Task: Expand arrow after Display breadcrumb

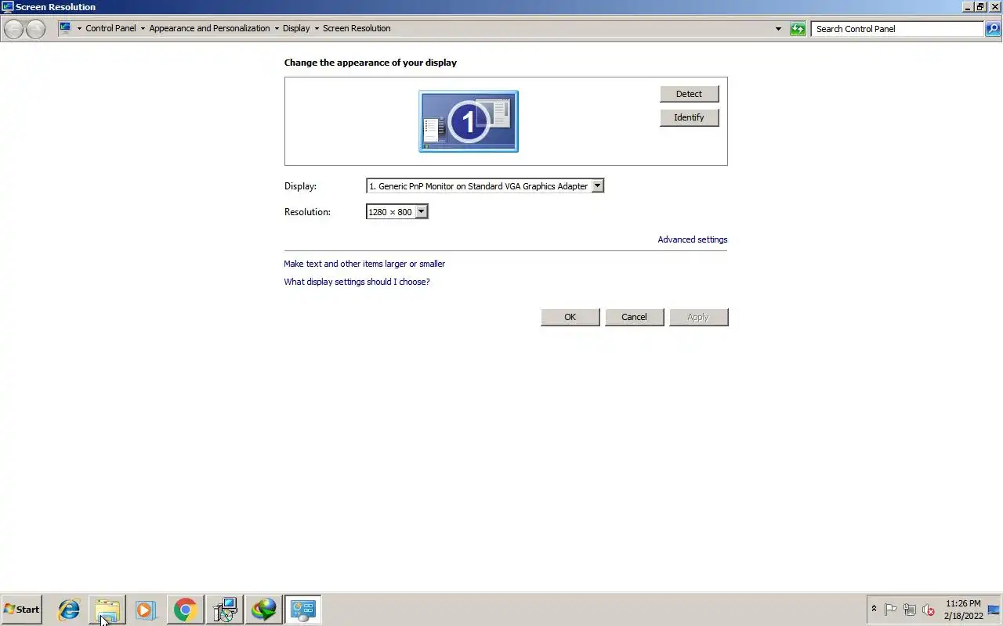Action: [317, 29]
